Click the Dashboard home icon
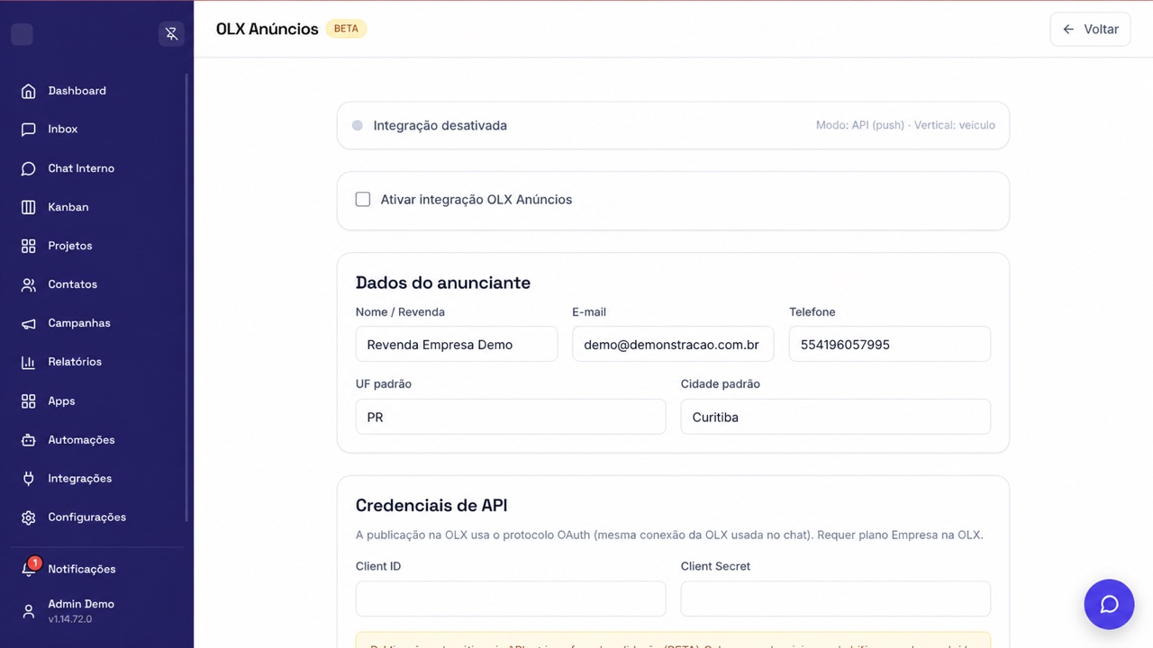 [x=29, y=91]
